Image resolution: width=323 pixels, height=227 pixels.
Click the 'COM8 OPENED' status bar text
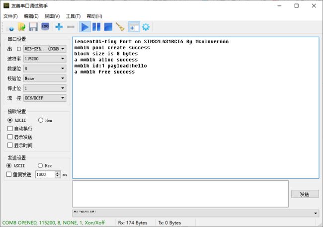click(54, 223)
